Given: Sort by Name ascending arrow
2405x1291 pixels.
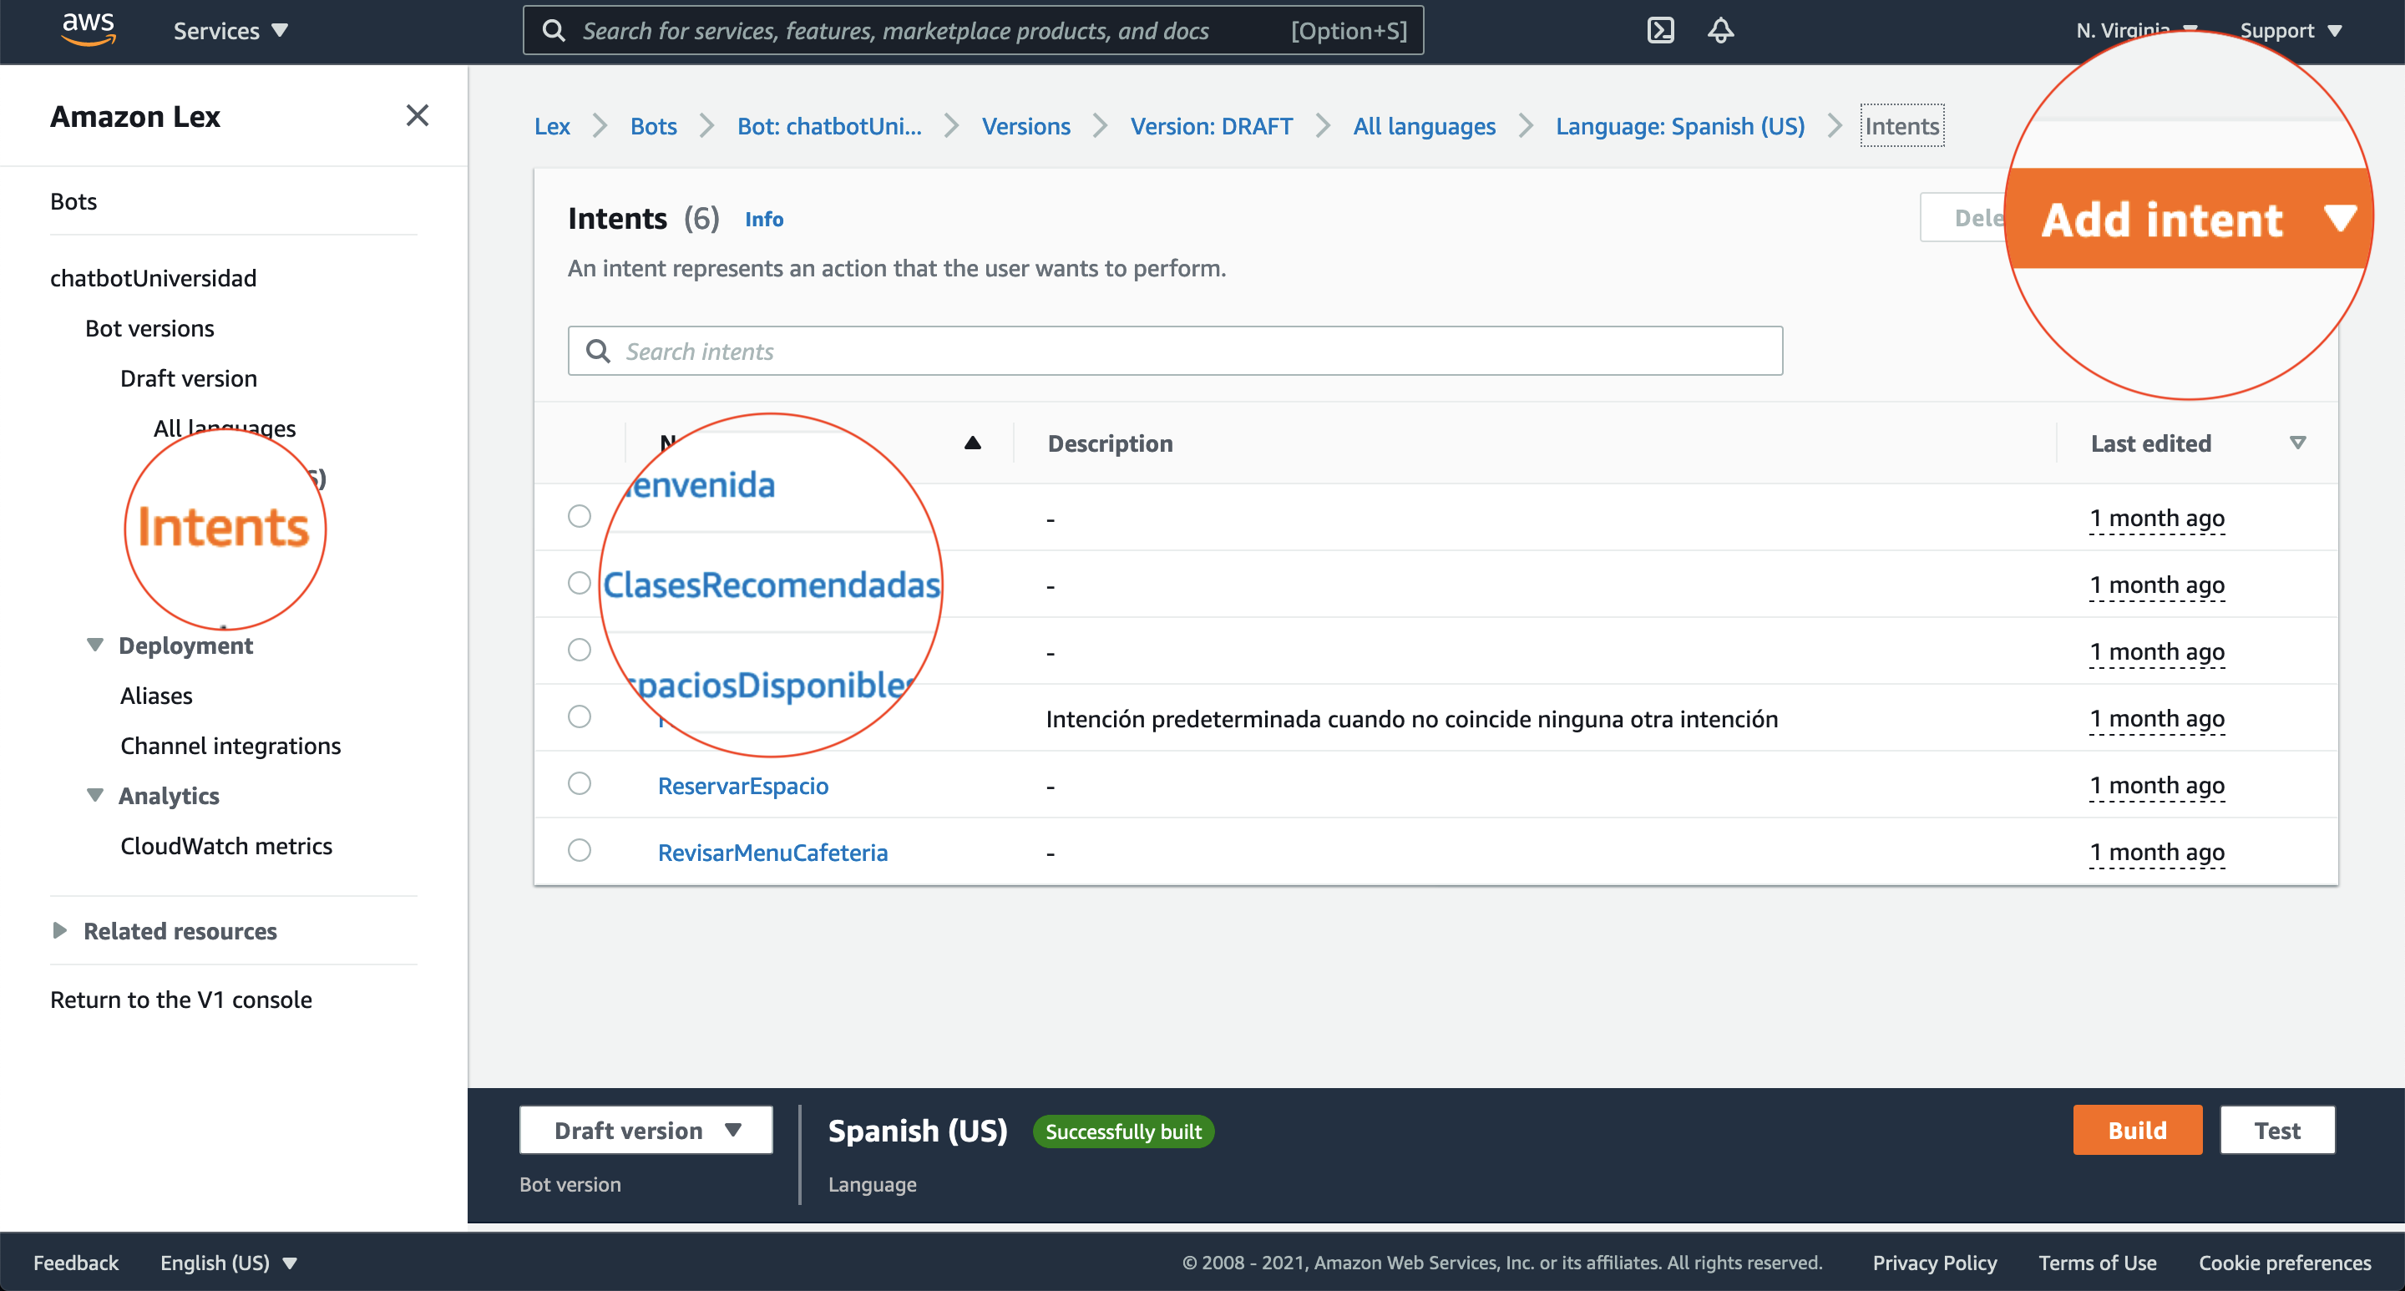Looking at the screenshot, I should click(x=972, y=443).
